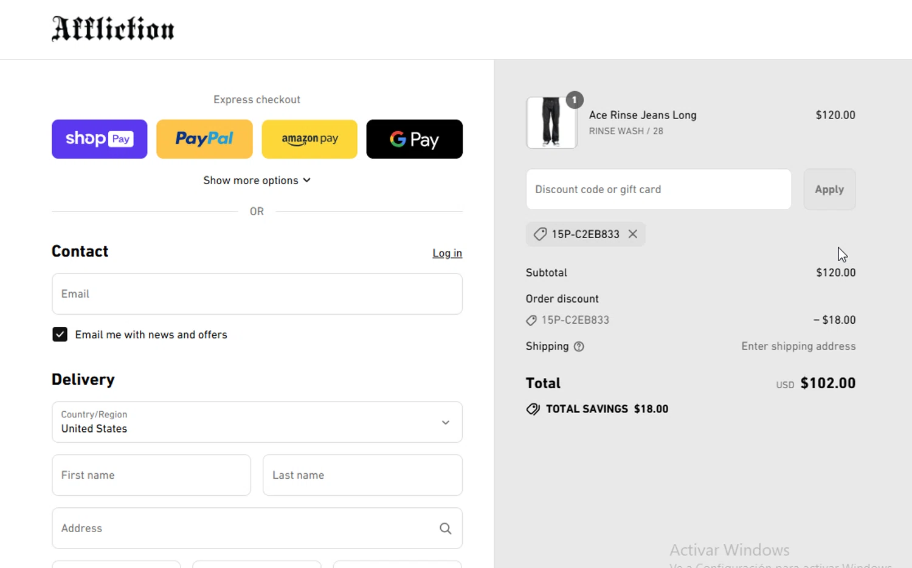Focus the Discount code or gift card field
This screenshot has width=912, height=568.
[659, 190]
